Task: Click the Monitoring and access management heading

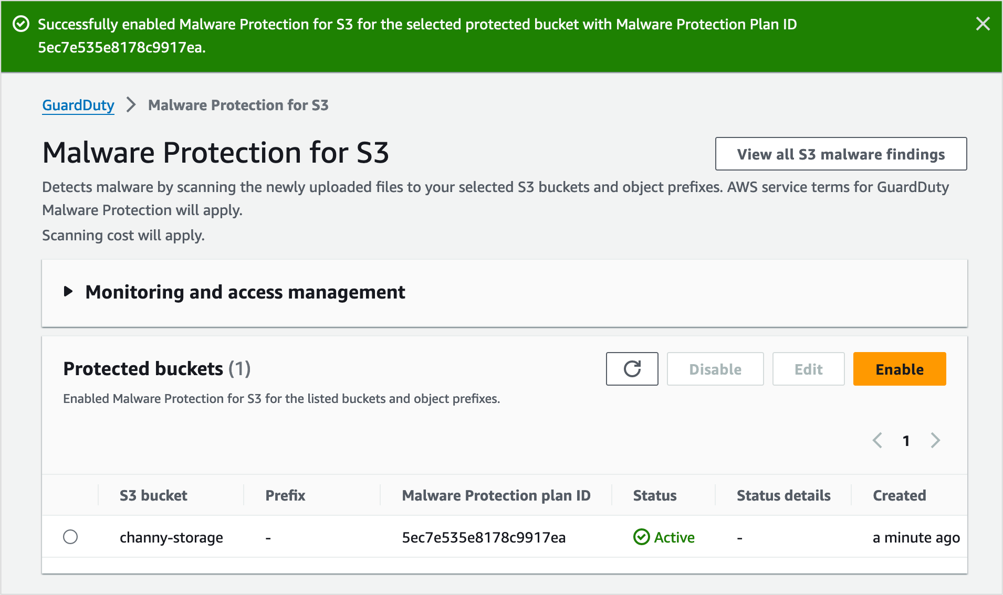Action: [x=245, y=292]
